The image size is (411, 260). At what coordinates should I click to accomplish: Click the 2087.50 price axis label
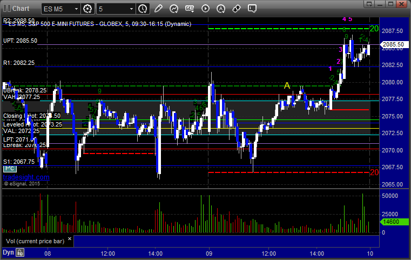tap(392, 31)
